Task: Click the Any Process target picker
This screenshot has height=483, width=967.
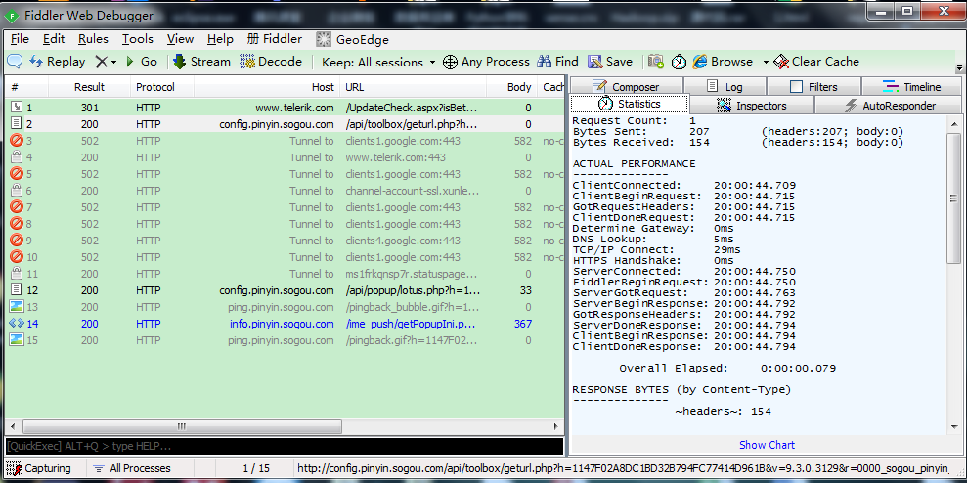Action: coord(486,62)
